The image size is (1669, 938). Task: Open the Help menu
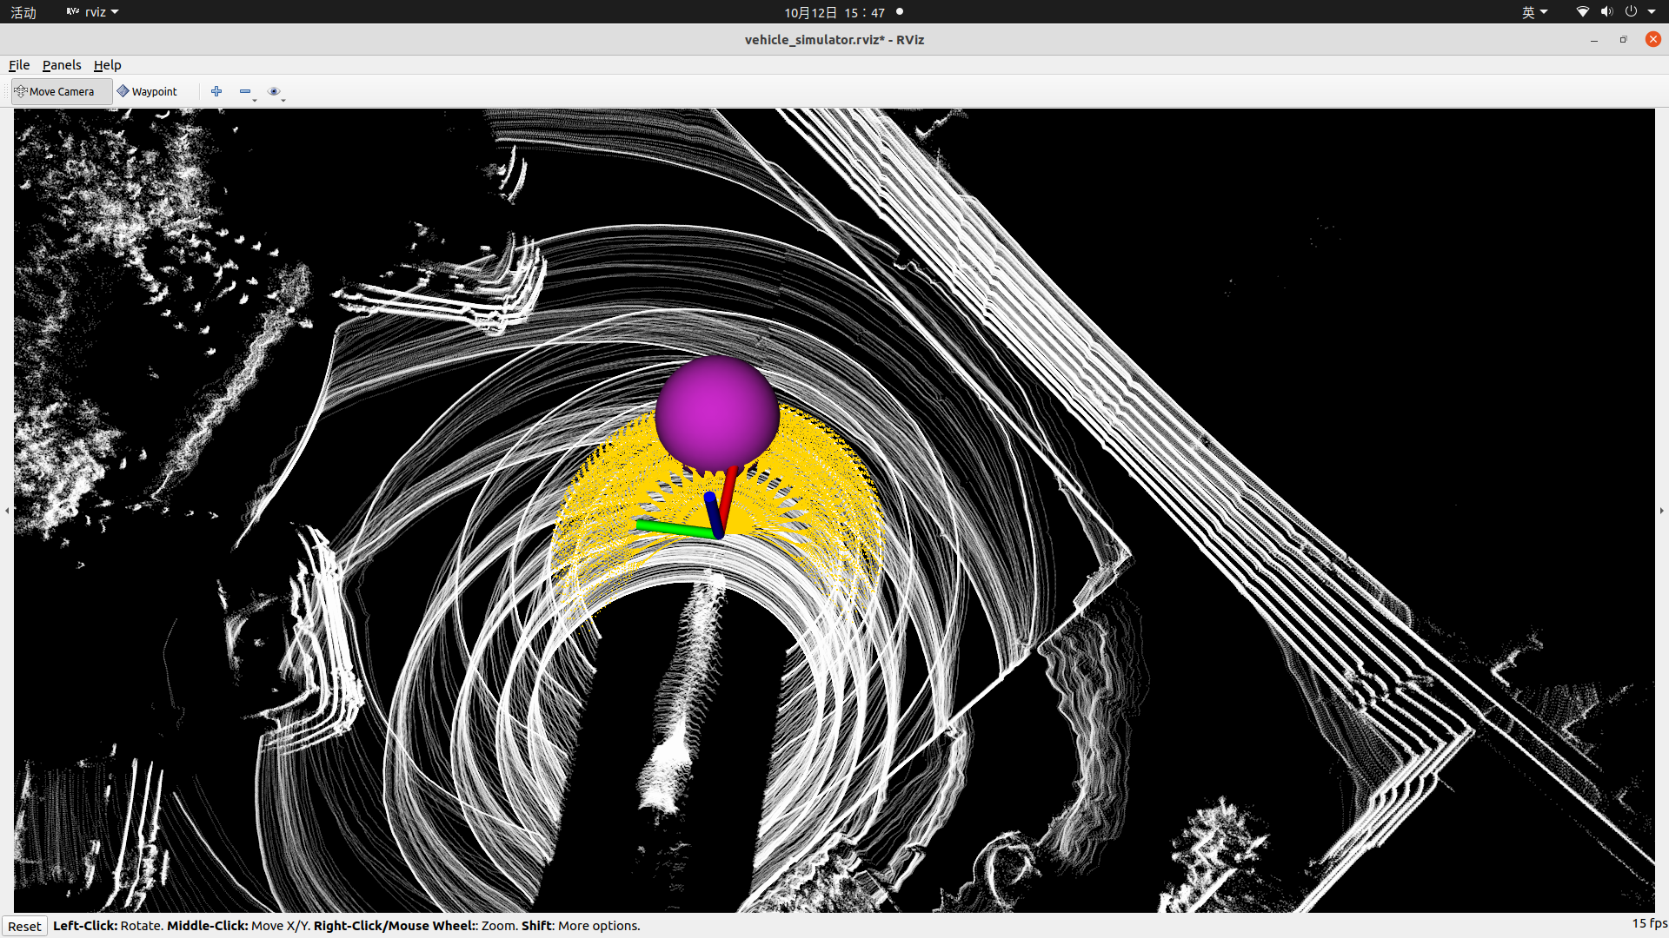[x=107, y=65]
